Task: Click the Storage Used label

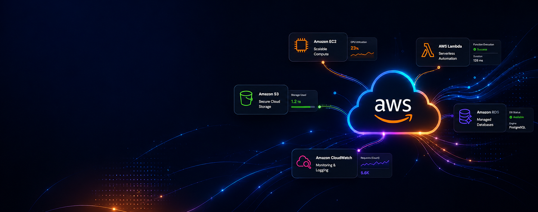Action: click(299, 95)
